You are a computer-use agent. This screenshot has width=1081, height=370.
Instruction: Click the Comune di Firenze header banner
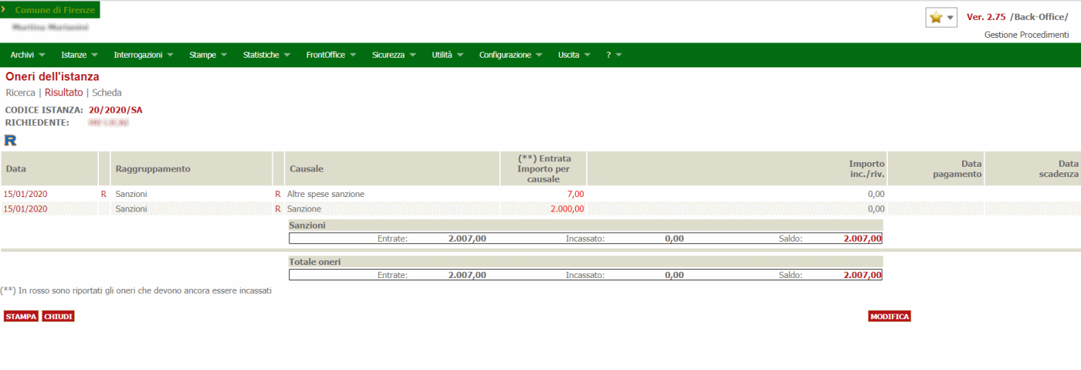click(50, 9)
